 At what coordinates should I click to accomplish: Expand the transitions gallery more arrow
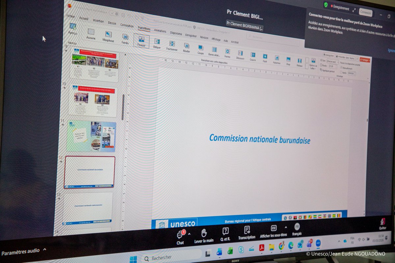tap(307, 63)
